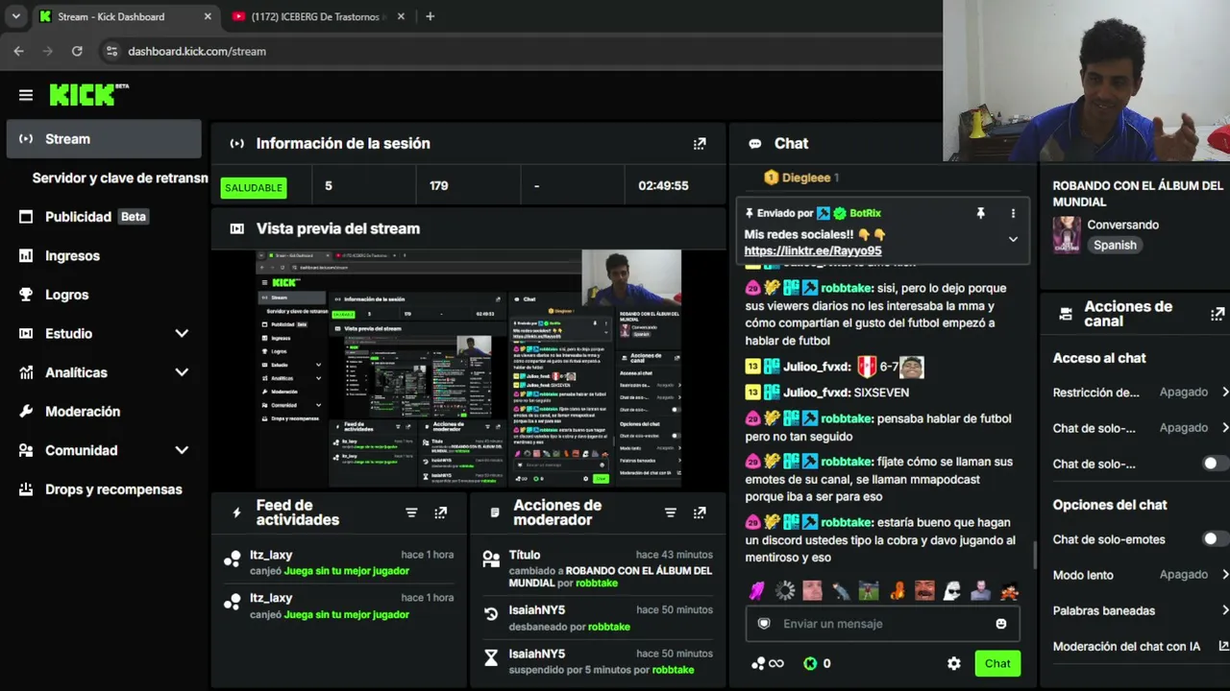Click the chat identity shield icon
1230x691 pixels.
(764, 624)
